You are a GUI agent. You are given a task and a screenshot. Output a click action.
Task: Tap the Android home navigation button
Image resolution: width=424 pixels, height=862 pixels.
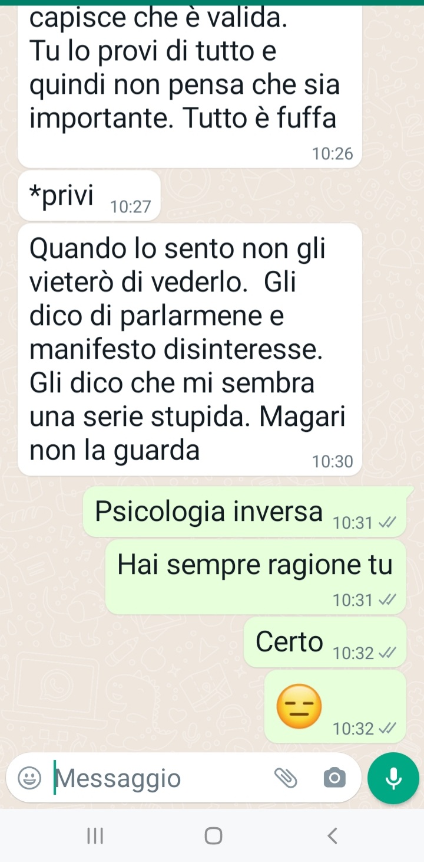click(213, 835)
